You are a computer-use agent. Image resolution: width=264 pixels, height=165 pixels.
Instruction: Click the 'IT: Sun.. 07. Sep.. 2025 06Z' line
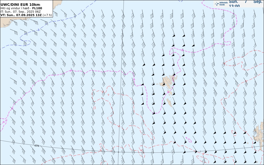point(21,12)
